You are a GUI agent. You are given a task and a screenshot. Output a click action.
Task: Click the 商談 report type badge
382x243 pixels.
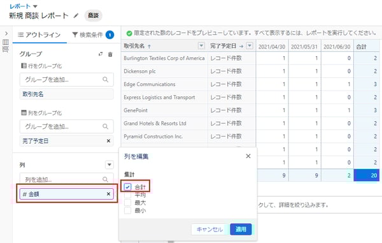93,15
